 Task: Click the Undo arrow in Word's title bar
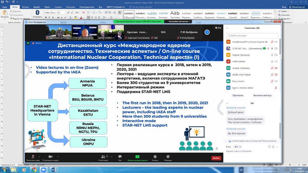[7, 2]
